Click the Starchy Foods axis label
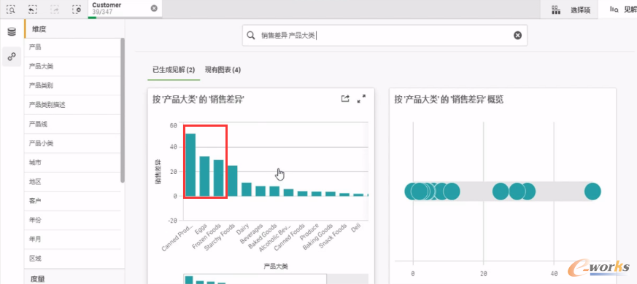Image resolution: width=637 pixels, height=284 pixels. point(220,237)
